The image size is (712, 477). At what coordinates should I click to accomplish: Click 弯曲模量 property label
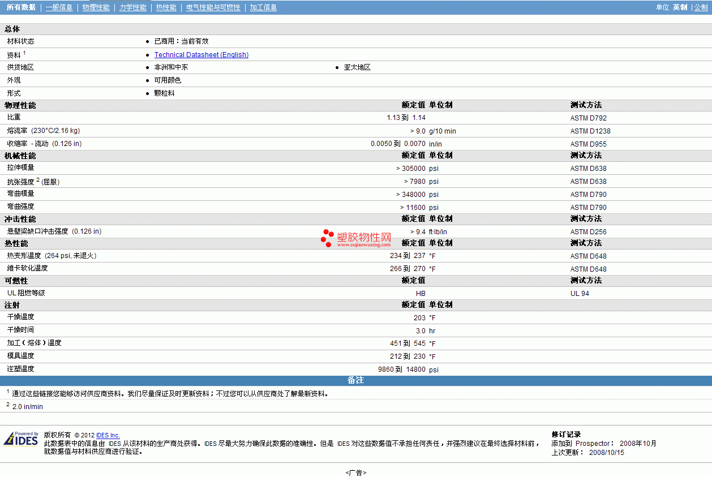pyautogui.click(x=20, y=194)
